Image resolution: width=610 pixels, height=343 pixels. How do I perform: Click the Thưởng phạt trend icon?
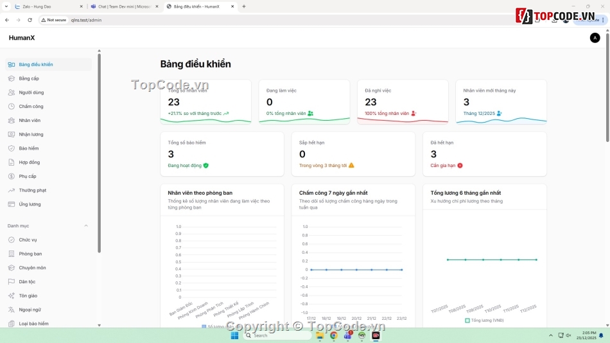click(x=12, y=190)
